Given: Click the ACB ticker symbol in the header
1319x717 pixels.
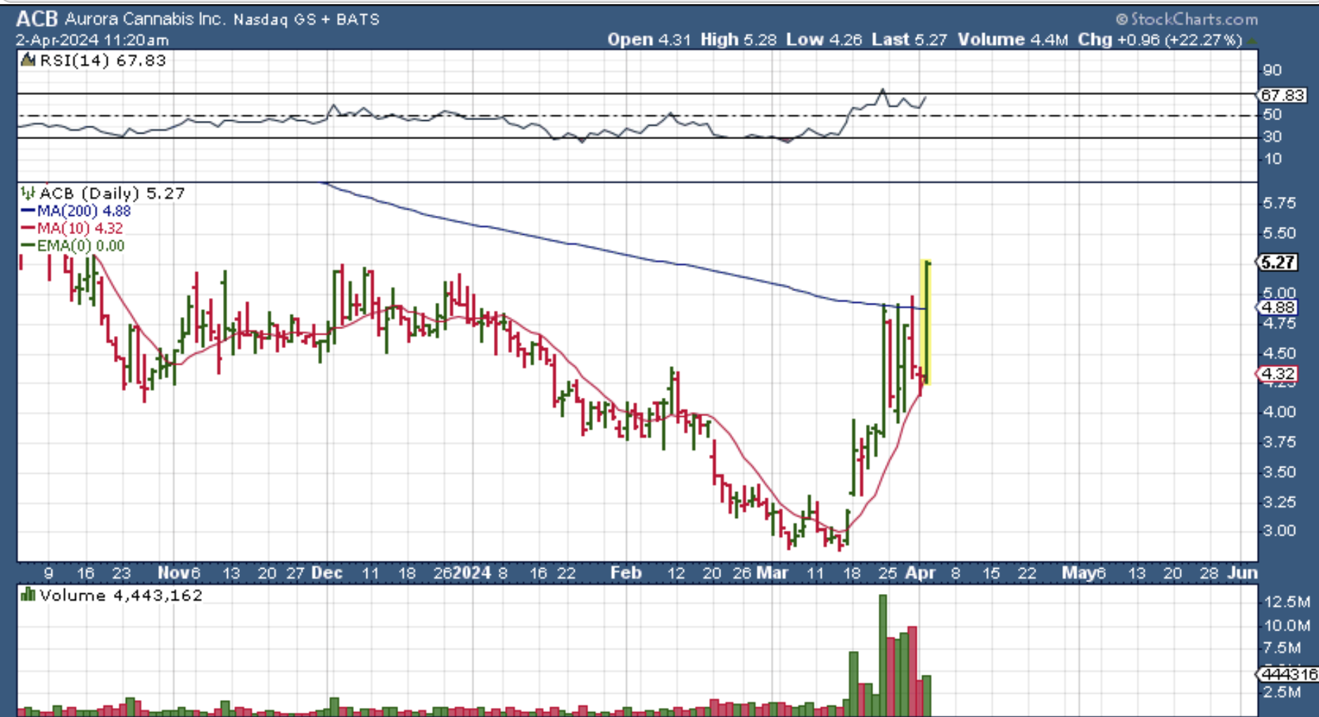Looking at the screenshot, I should [x=37, y=19].
